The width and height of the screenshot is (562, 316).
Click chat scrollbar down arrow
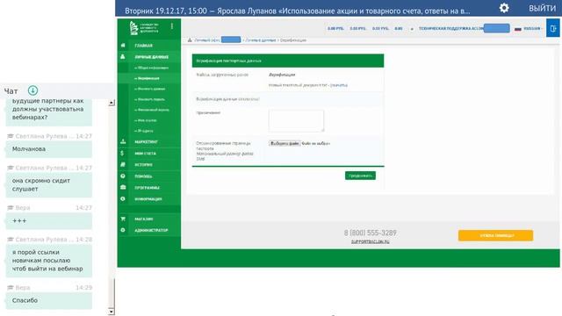[x=112, y=312]
